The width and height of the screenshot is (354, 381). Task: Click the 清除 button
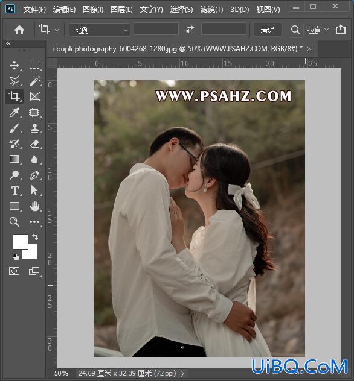pos(268,30)
